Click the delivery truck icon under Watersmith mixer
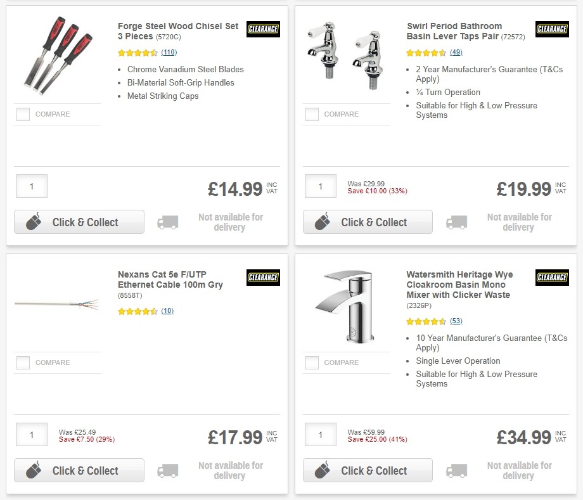This screenshot has width=583, height=500. pyautogui.click(x=457, y=470)
